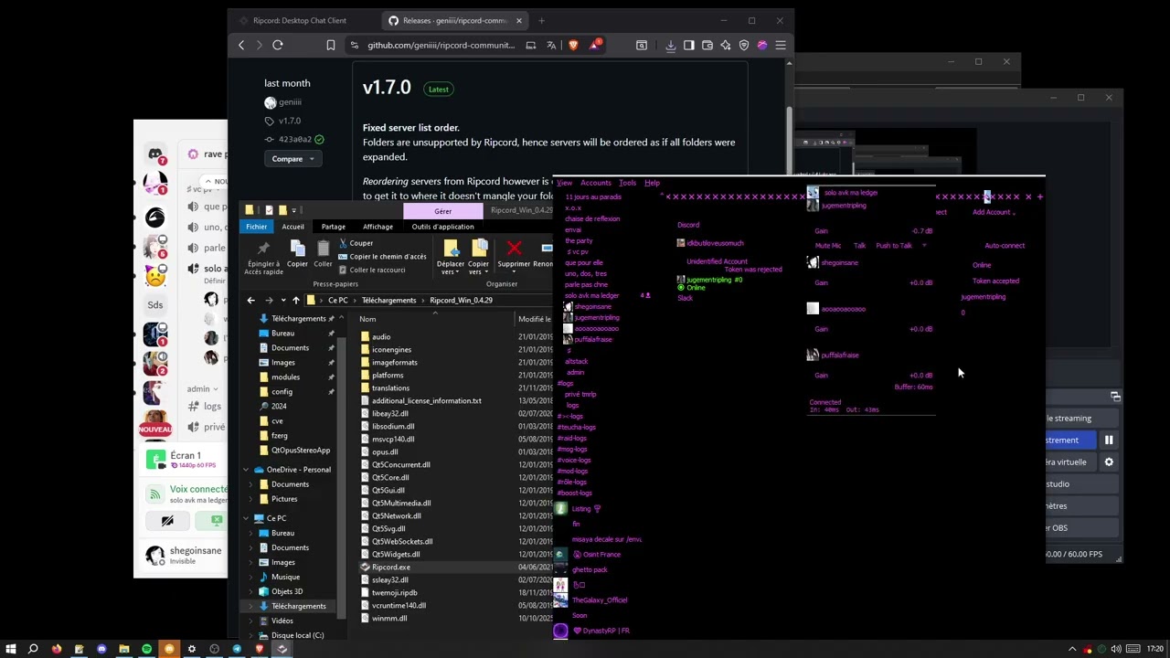This screenshot has height=658, width=1170.
Task: Open Add Account dropdown in Ripcord
Action: point(994,212)
